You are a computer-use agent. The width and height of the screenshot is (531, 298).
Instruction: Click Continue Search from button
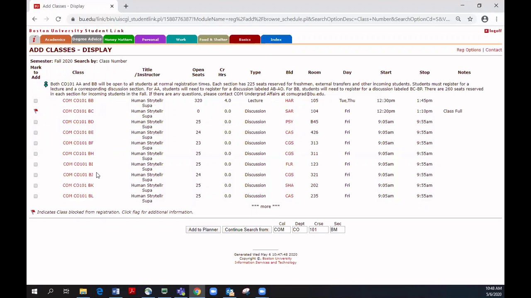pos(247,230)
